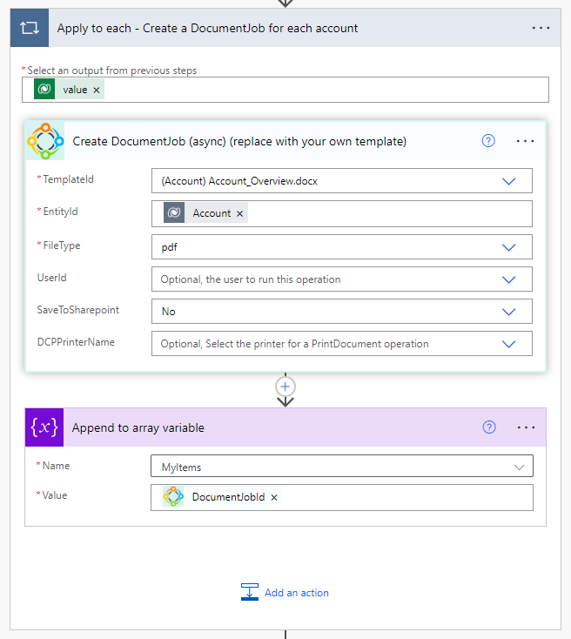Remove the DocumentJobId token from Value
This screenshot has width=571, height=639.
[274, 497]
